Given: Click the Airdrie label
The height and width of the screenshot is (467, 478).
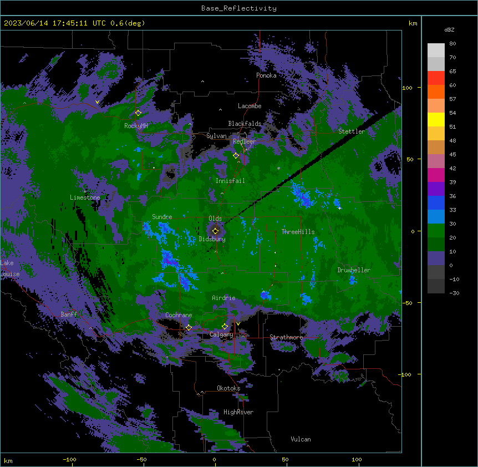Looking at the screenshot, I should [224, 298].
